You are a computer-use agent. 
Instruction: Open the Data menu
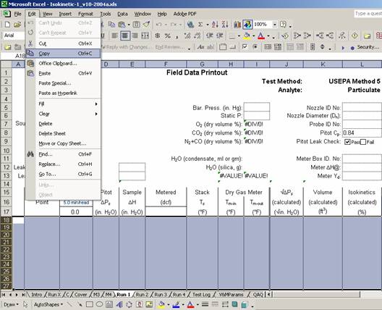122,14
